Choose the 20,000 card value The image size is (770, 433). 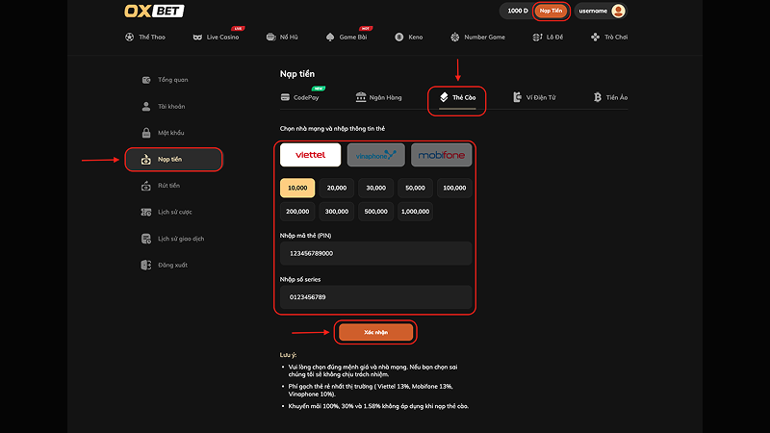click(337, 188)
